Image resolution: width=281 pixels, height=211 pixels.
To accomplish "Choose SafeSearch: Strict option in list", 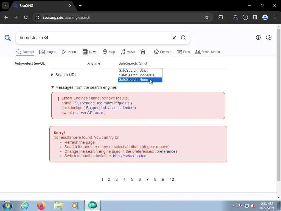I will tap(140, 71).
